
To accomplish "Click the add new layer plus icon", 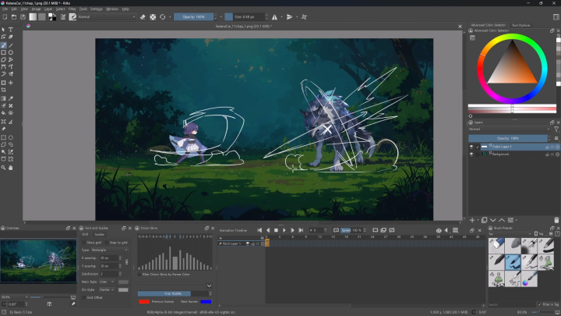I will [x=472, y=220].
